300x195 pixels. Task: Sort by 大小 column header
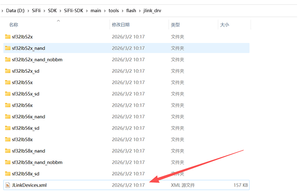click(225, 25)
